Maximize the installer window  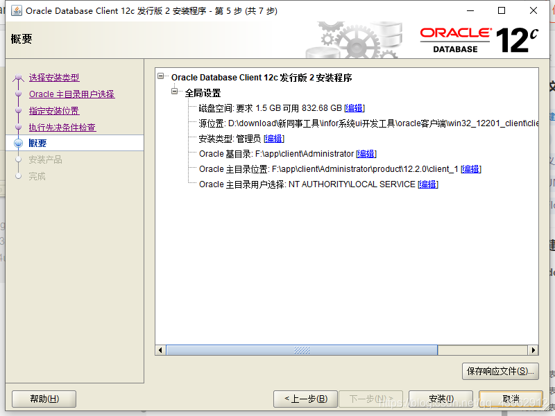502,10
